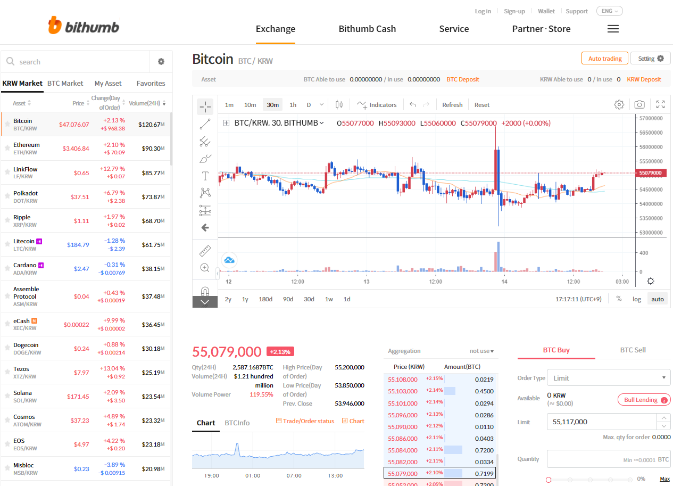Open the Aggregation 'not use' dropdown
This screenshot has width=673, height=486.
(x=481, y=351)
